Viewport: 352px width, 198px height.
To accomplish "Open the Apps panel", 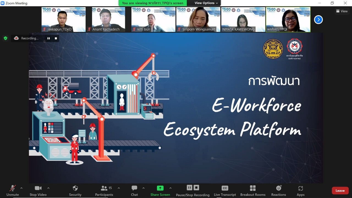I will [x=300, y=190].
